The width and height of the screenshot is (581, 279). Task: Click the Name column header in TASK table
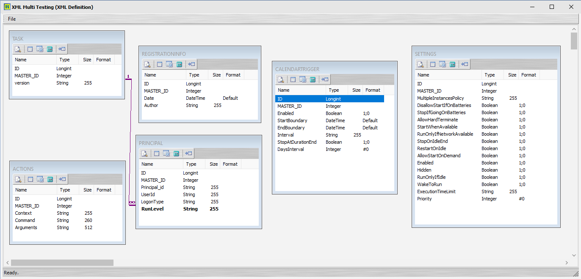(x=34, y=60)
